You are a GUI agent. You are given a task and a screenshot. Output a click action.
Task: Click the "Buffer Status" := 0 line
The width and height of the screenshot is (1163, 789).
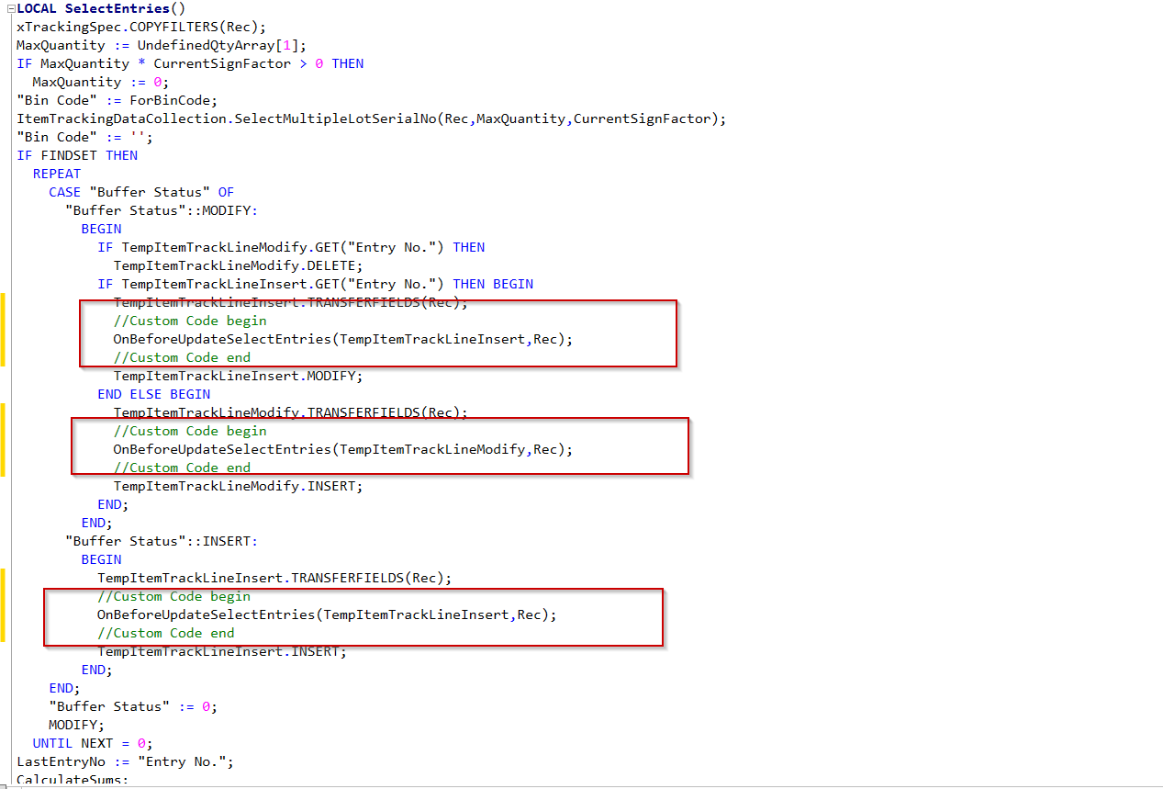[x=133, y=706]
